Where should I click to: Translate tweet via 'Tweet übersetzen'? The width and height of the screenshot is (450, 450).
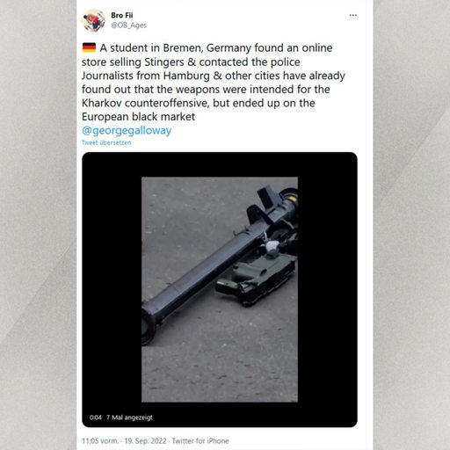106,142
